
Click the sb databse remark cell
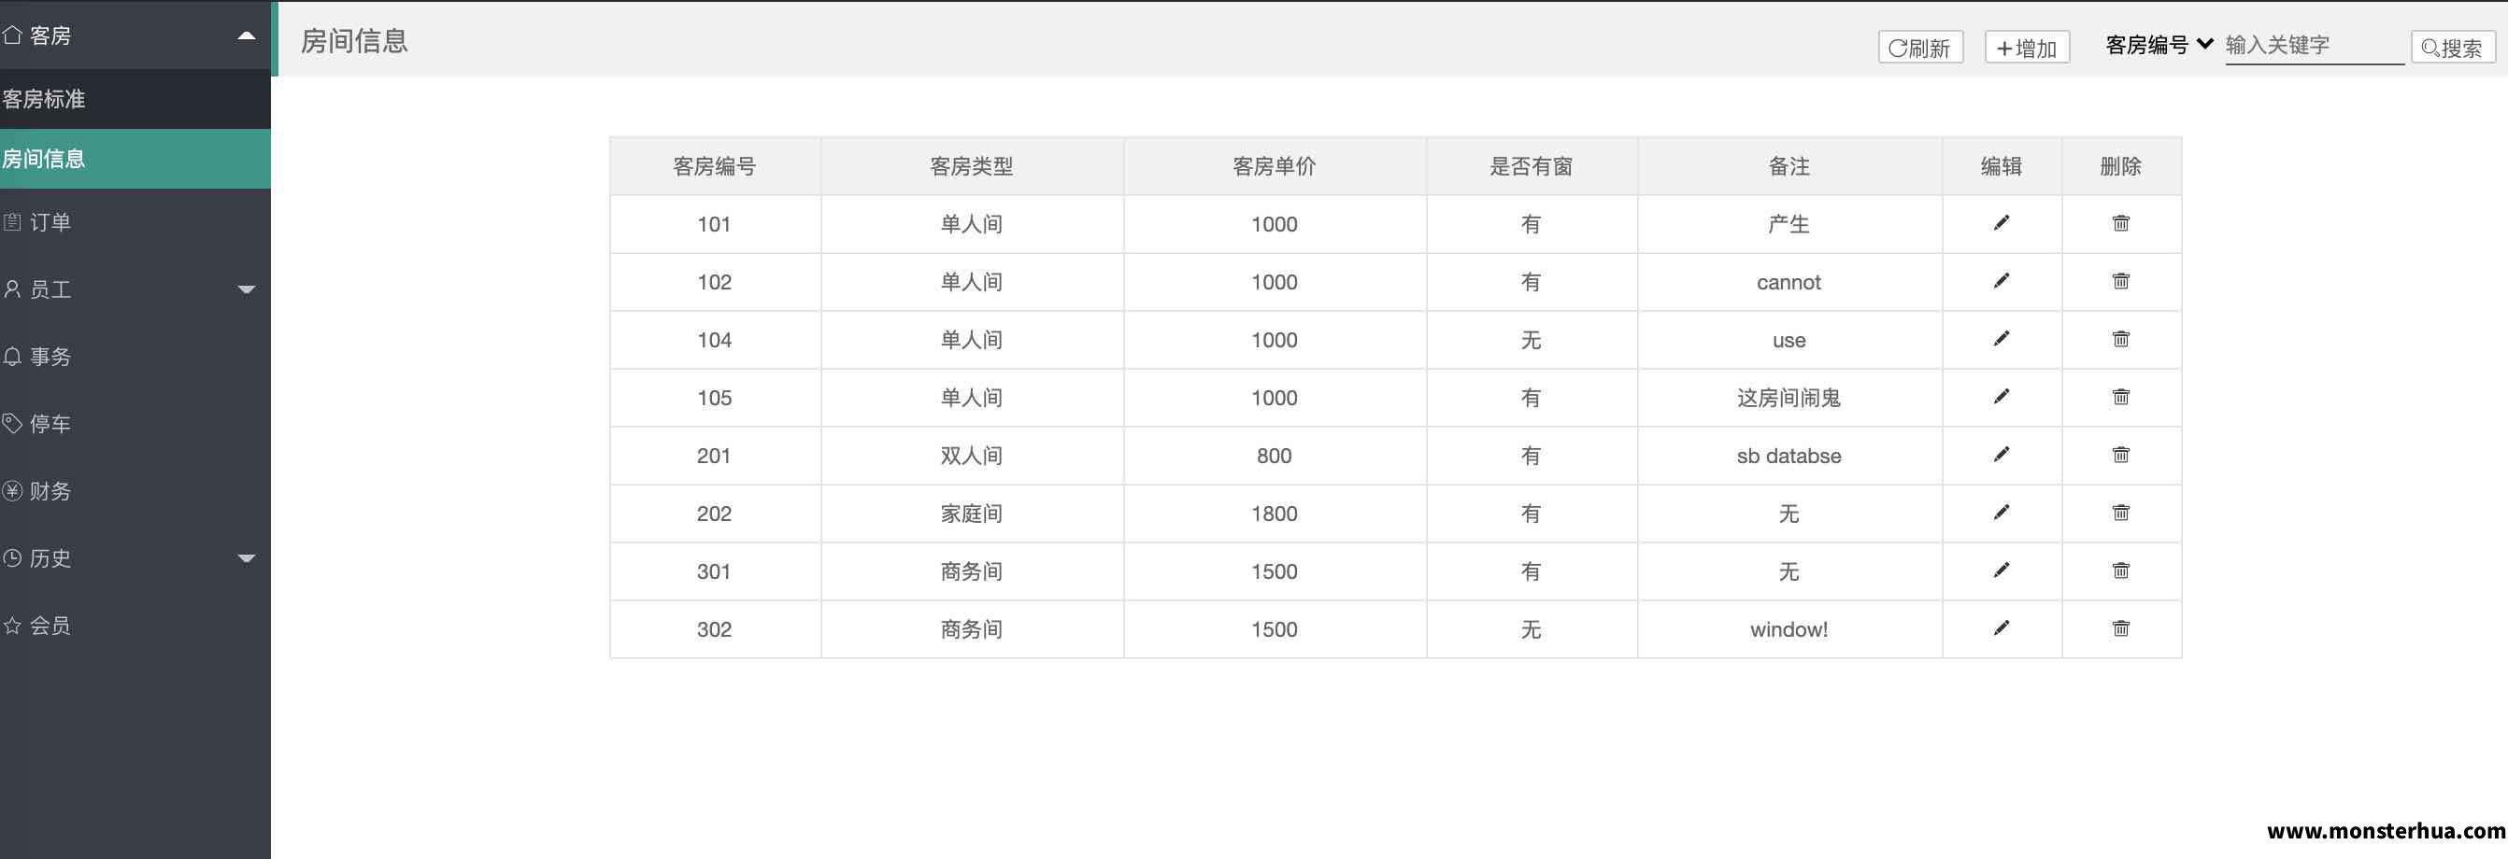pos(1789,457)
